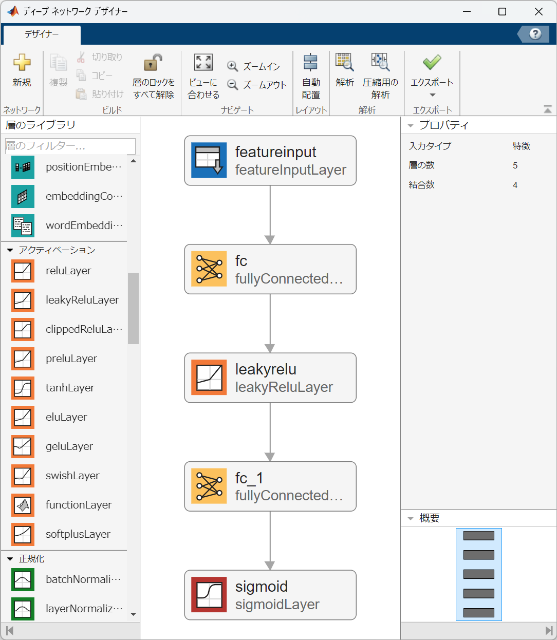557x640 pixels.
Task: Collapse the right panel arrow button
Action: 549,631
